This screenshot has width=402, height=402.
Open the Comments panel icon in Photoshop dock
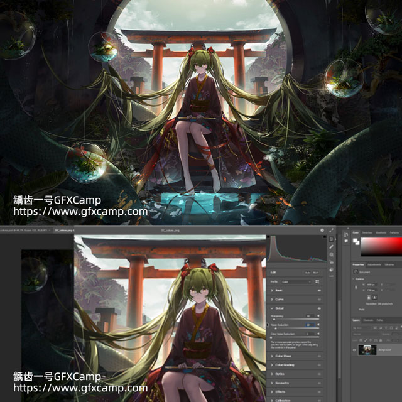(346, 241)
